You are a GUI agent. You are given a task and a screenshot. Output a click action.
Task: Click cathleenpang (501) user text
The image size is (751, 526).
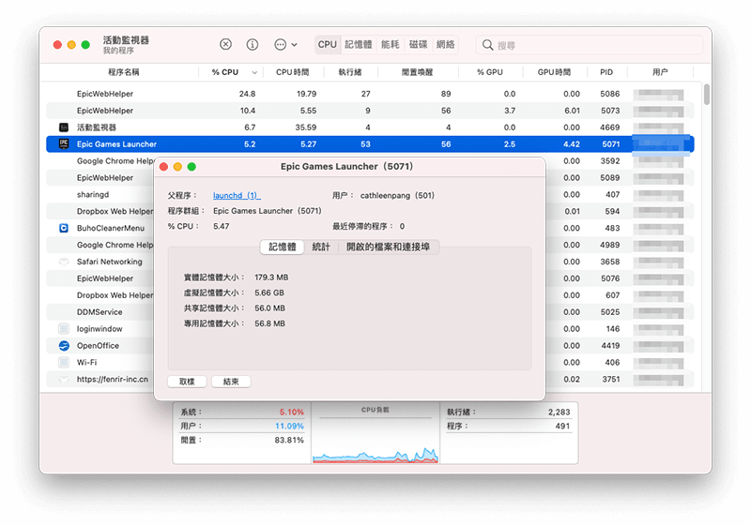point(397,196)
